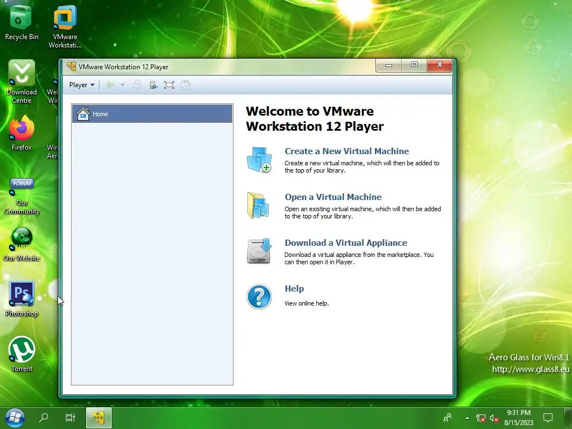
Task: Click the Enter Full Screen Mode icon
Action: tap(169, 85)
